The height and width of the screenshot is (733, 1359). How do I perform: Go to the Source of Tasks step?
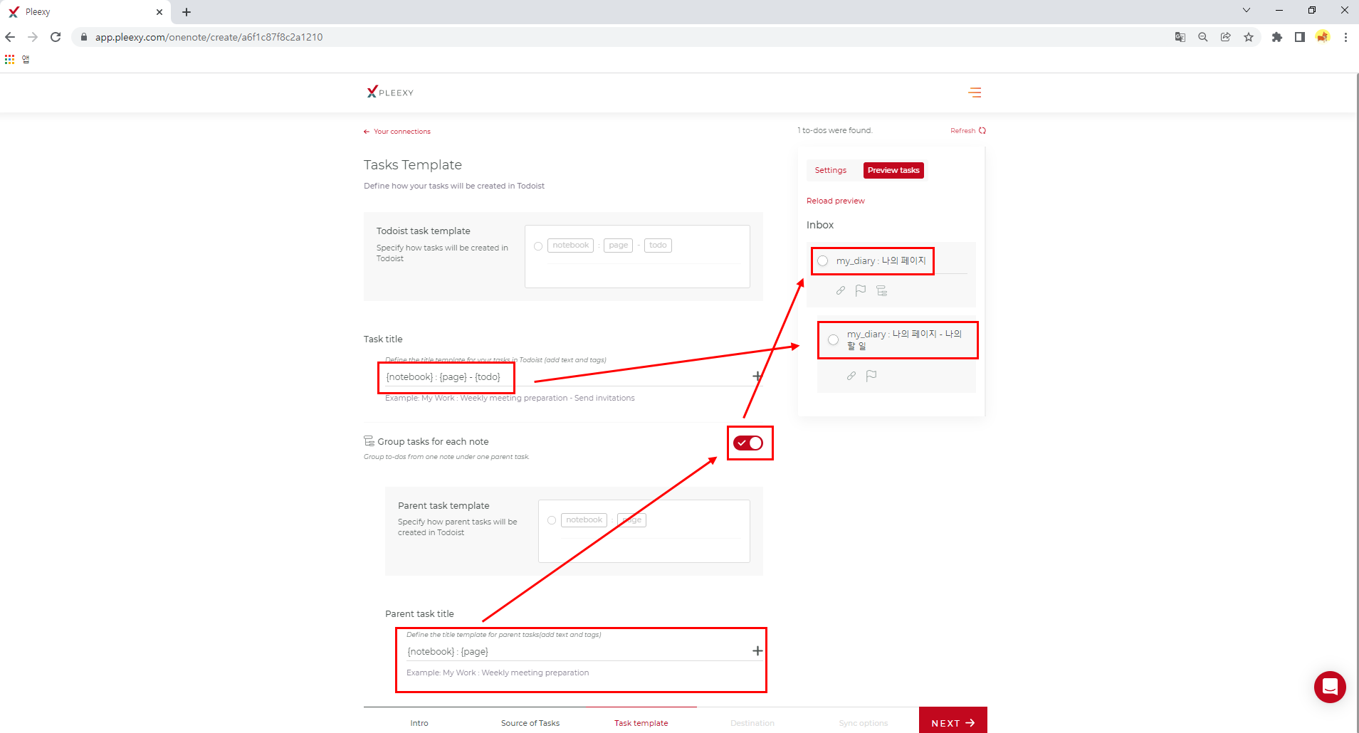tap(530, 723)
